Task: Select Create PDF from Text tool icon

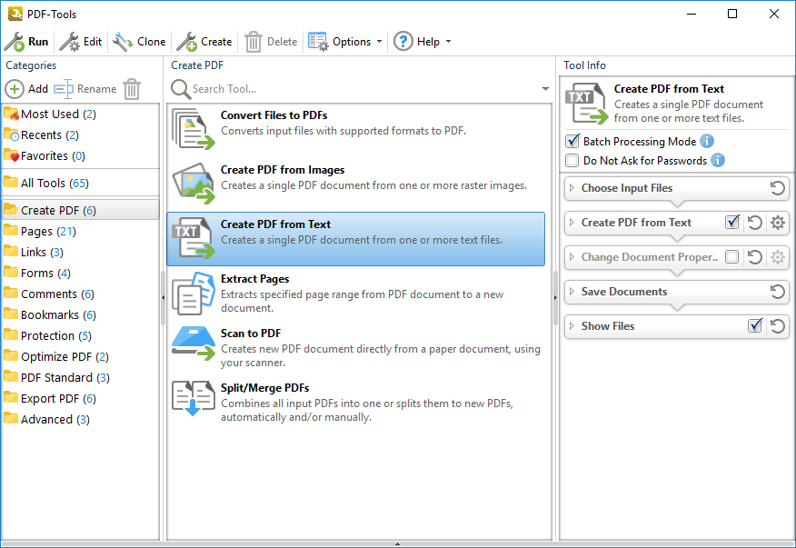Action: point(193,238)
